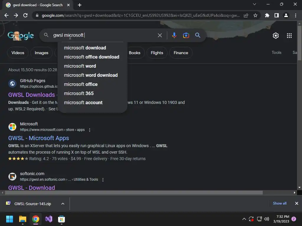
Task: Click the Microsoft site favicon
Action: point(12,127)
